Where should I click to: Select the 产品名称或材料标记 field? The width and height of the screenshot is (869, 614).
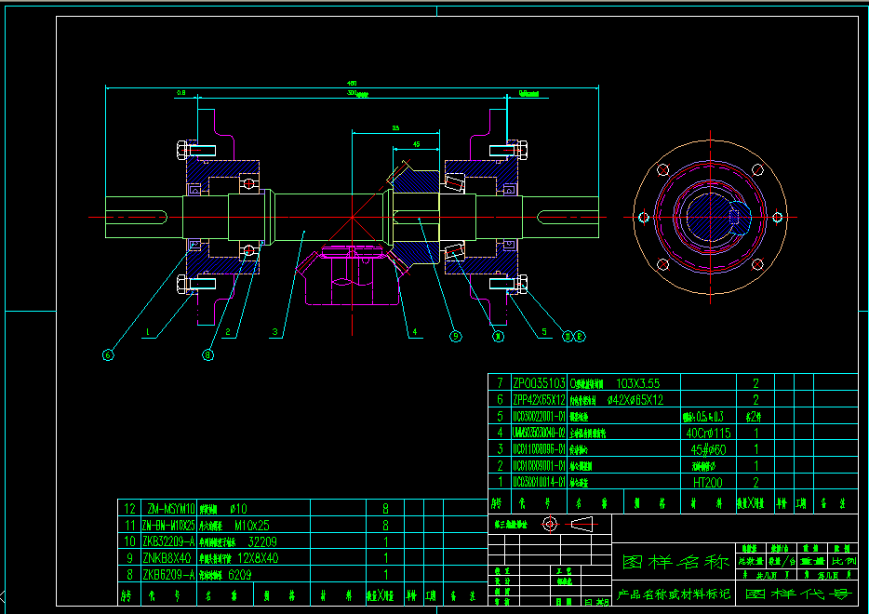tap(675, 594)
